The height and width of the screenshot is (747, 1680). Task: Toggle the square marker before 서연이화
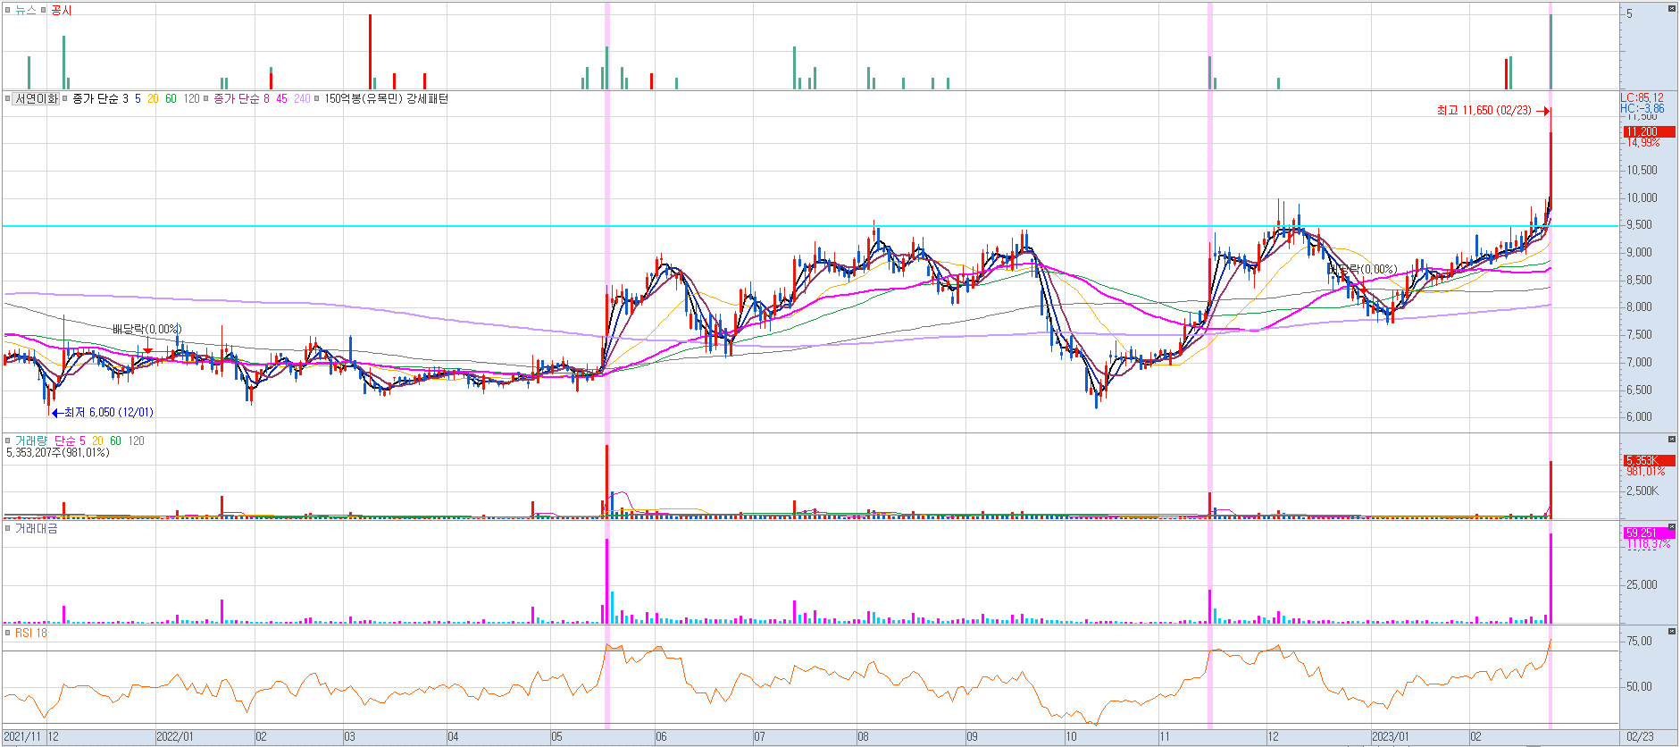pos(7,98)
